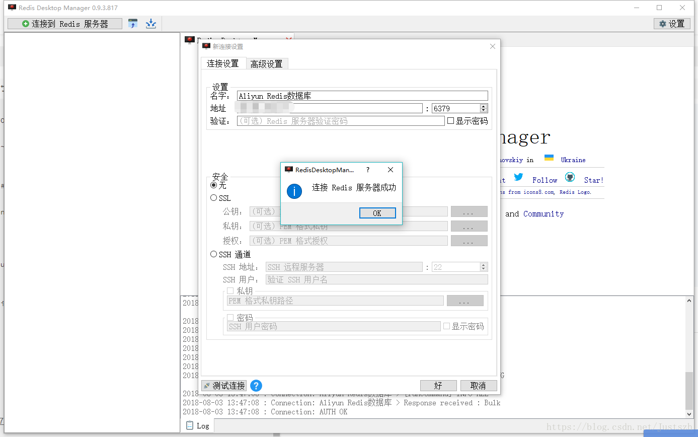Browse for SSH private key path
Image resolution: width=698 pixels, height=437 pixels.
pyautogui.click(x=465, y=301)
